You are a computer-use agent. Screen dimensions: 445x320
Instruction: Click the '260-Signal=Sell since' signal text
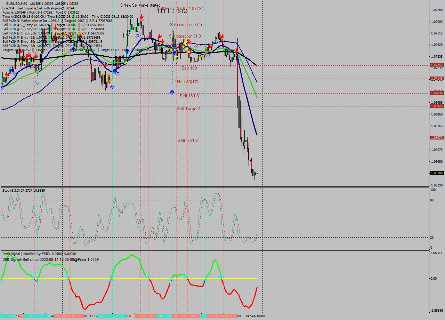(50, 259)
